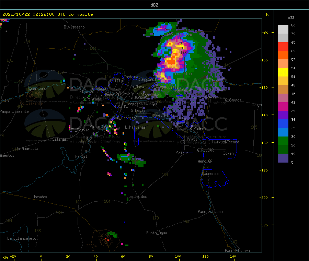
Task: Click the El_Desvio location label
Action: pyautogui.click(x=80, y=130)
